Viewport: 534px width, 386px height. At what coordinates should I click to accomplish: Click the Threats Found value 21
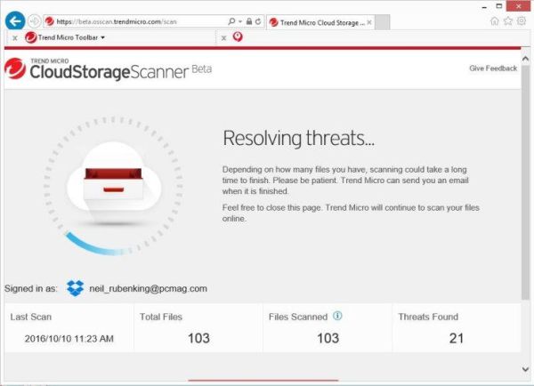tap(456, 338)
